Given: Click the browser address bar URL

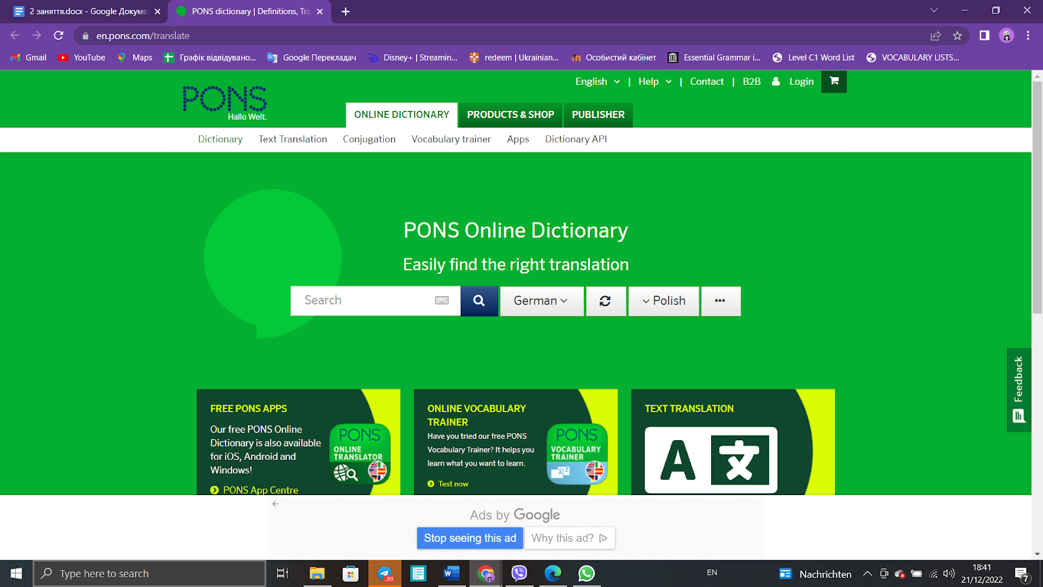Looking at the screenshot, I should coord(143,36).
